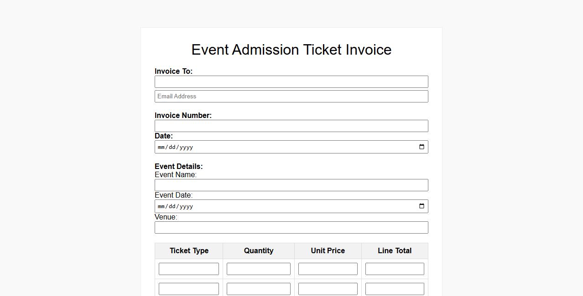Open calendar picker in Event Date field

click(422, 206)
